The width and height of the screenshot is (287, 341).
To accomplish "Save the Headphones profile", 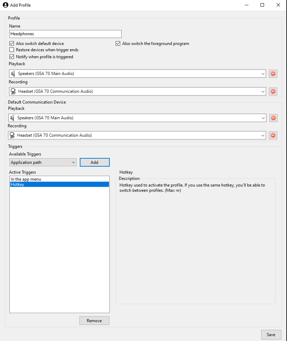I will [271, 334].
